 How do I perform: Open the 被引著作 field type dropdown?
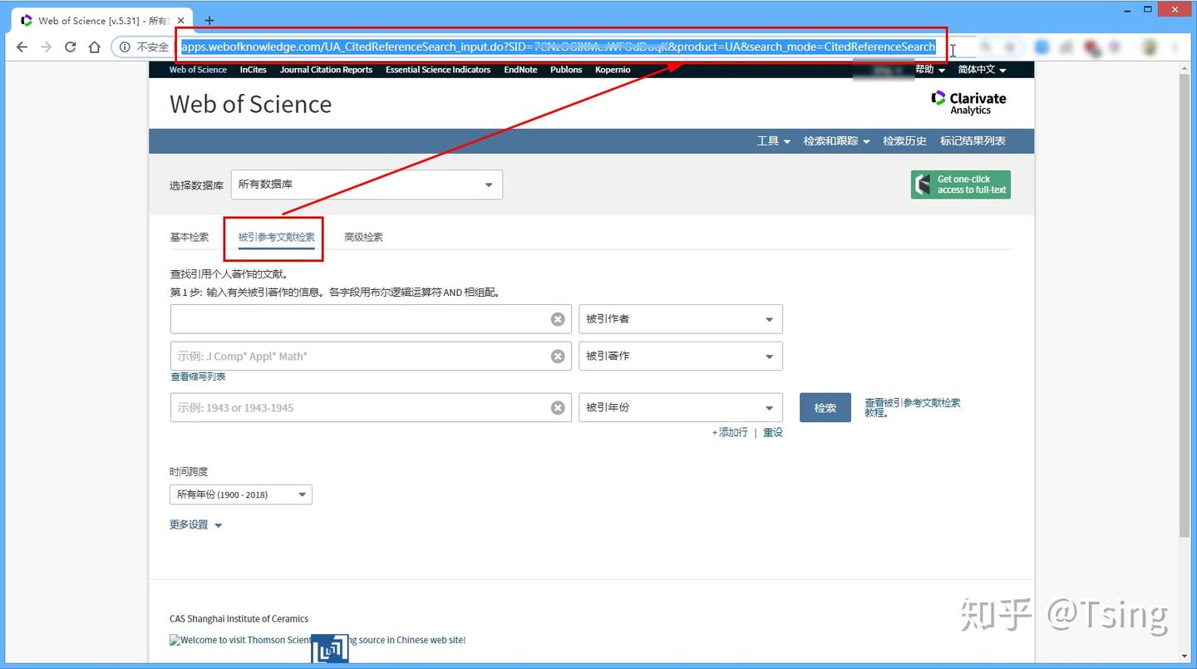pos(681,357)
